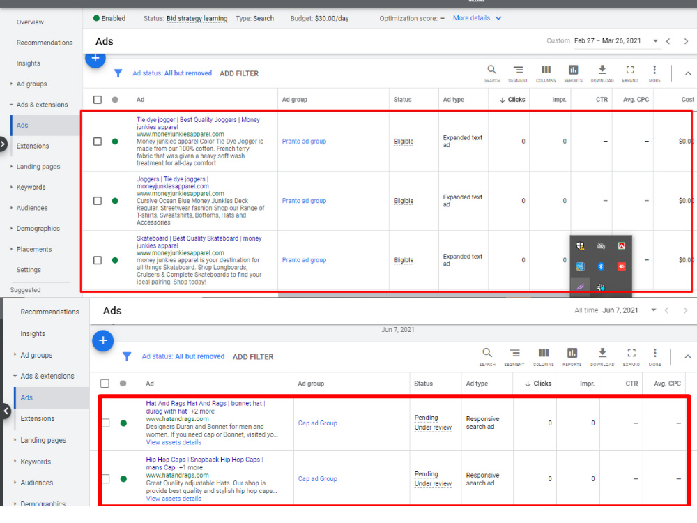Screen dimensions: 697x523
Task: Go to previous date range in upper panel
Action: click(x=668, y=41)
